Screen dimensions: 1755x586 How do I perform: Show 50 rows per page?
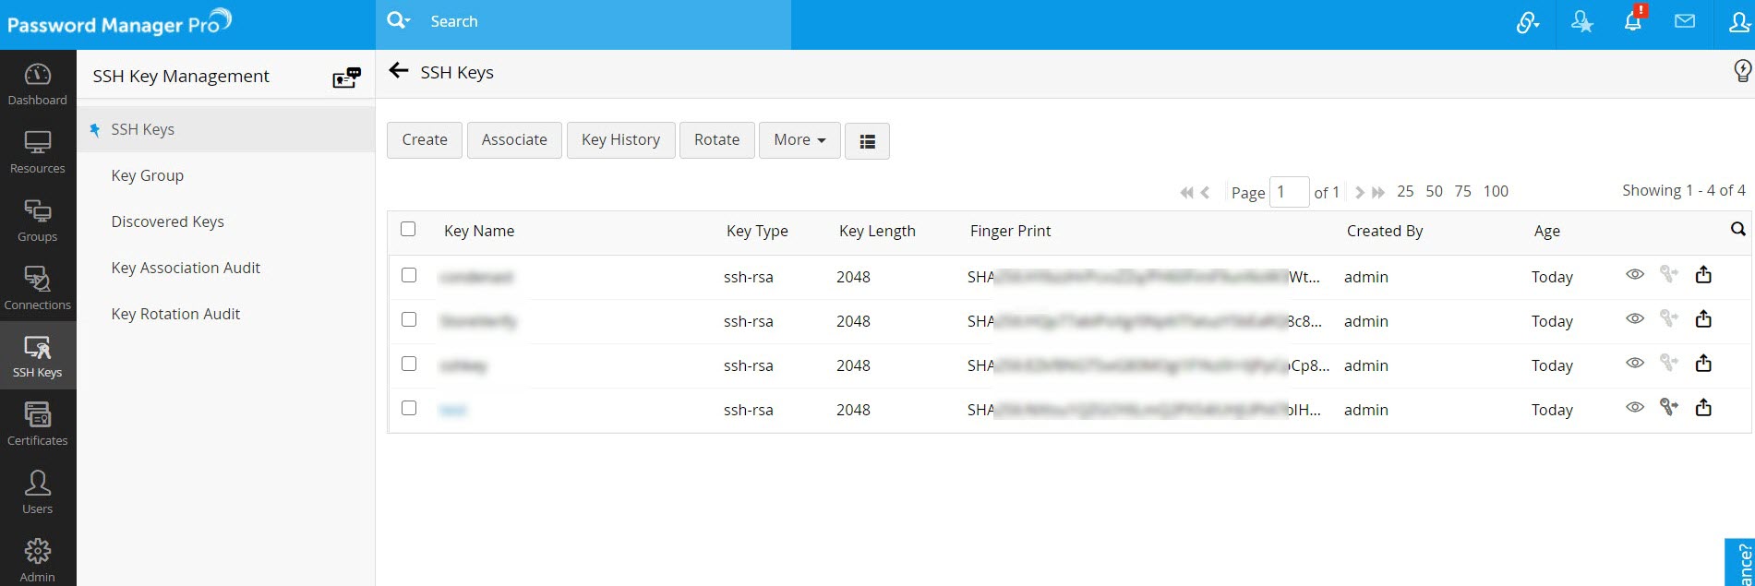pos(1434,191)
